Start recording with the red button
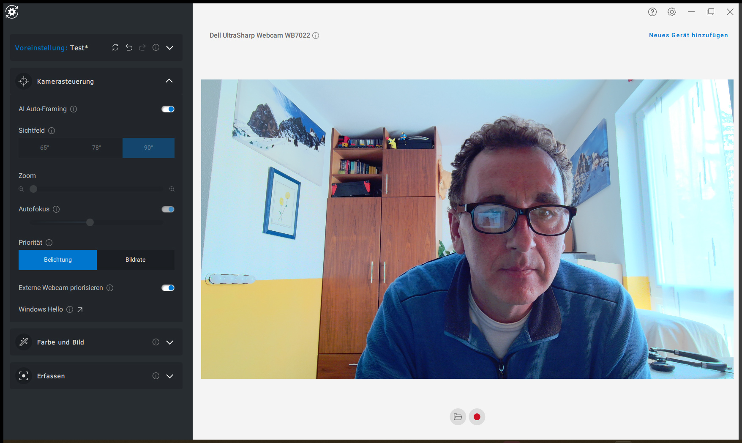The height and width of the screenshot is (443, 742). pos(477,417)
